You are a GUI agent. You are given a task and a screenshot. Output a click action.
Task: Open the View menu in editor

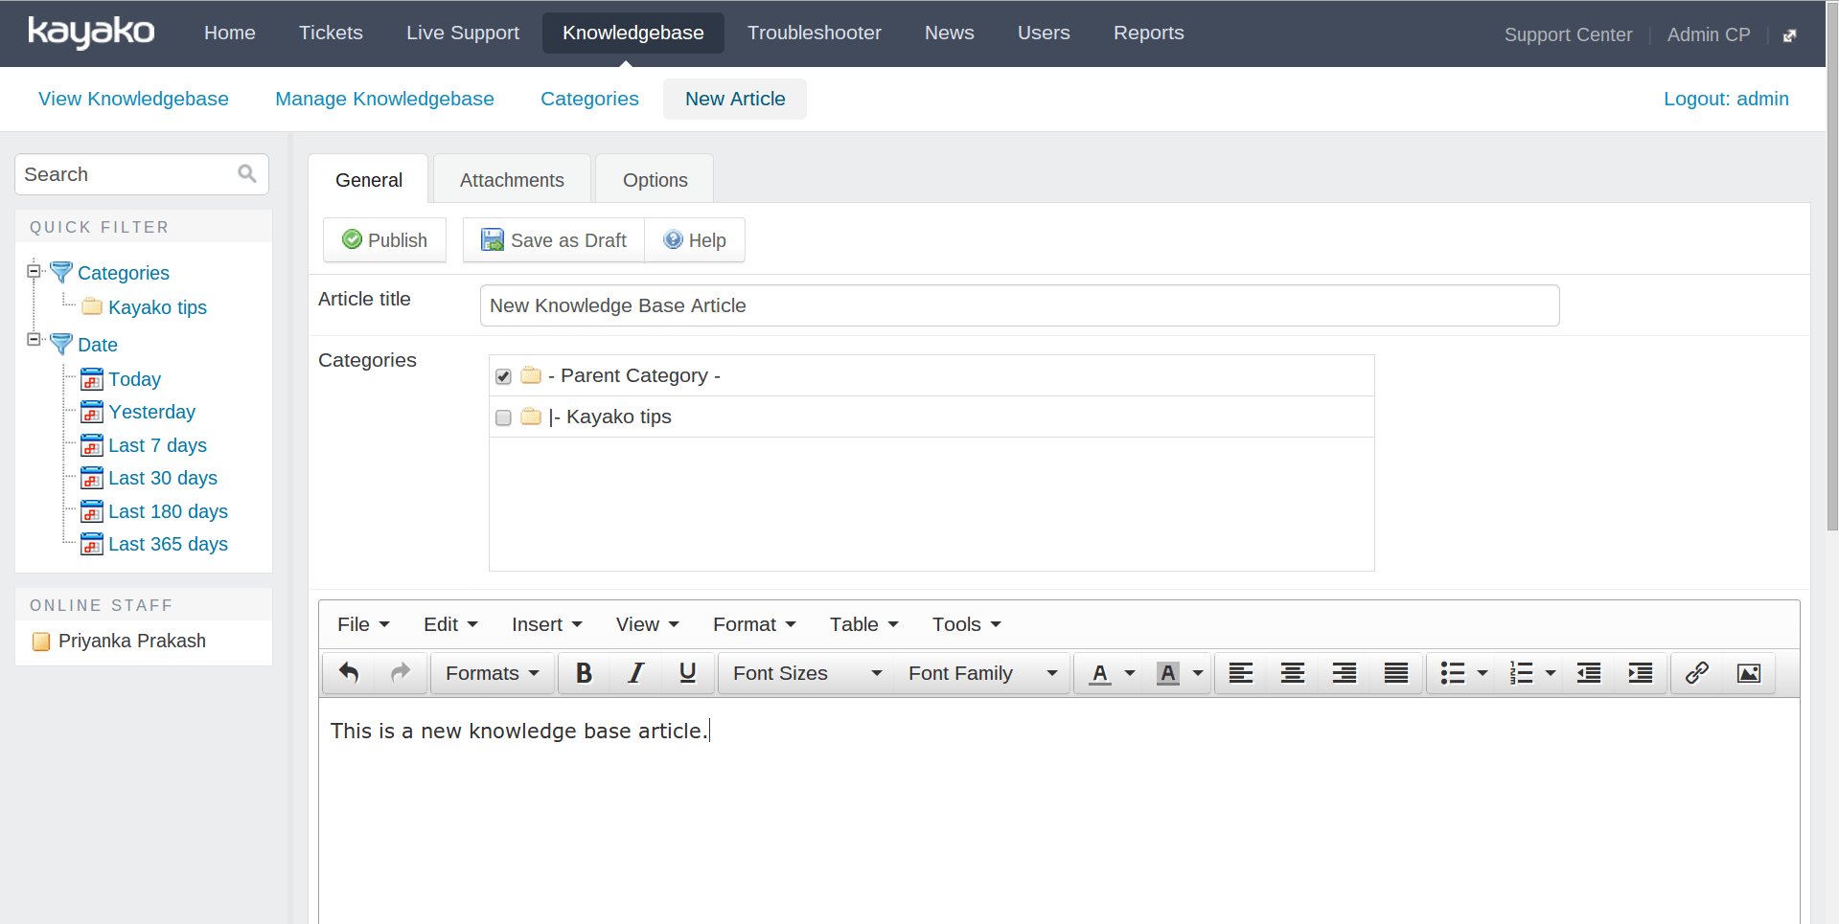(647, 624)
